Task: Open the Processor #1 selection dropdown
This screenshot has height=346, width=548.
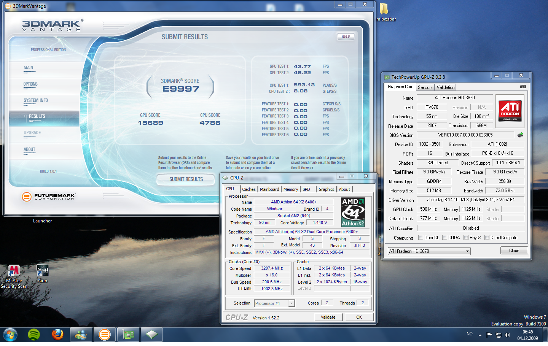Action: [274, 303]
